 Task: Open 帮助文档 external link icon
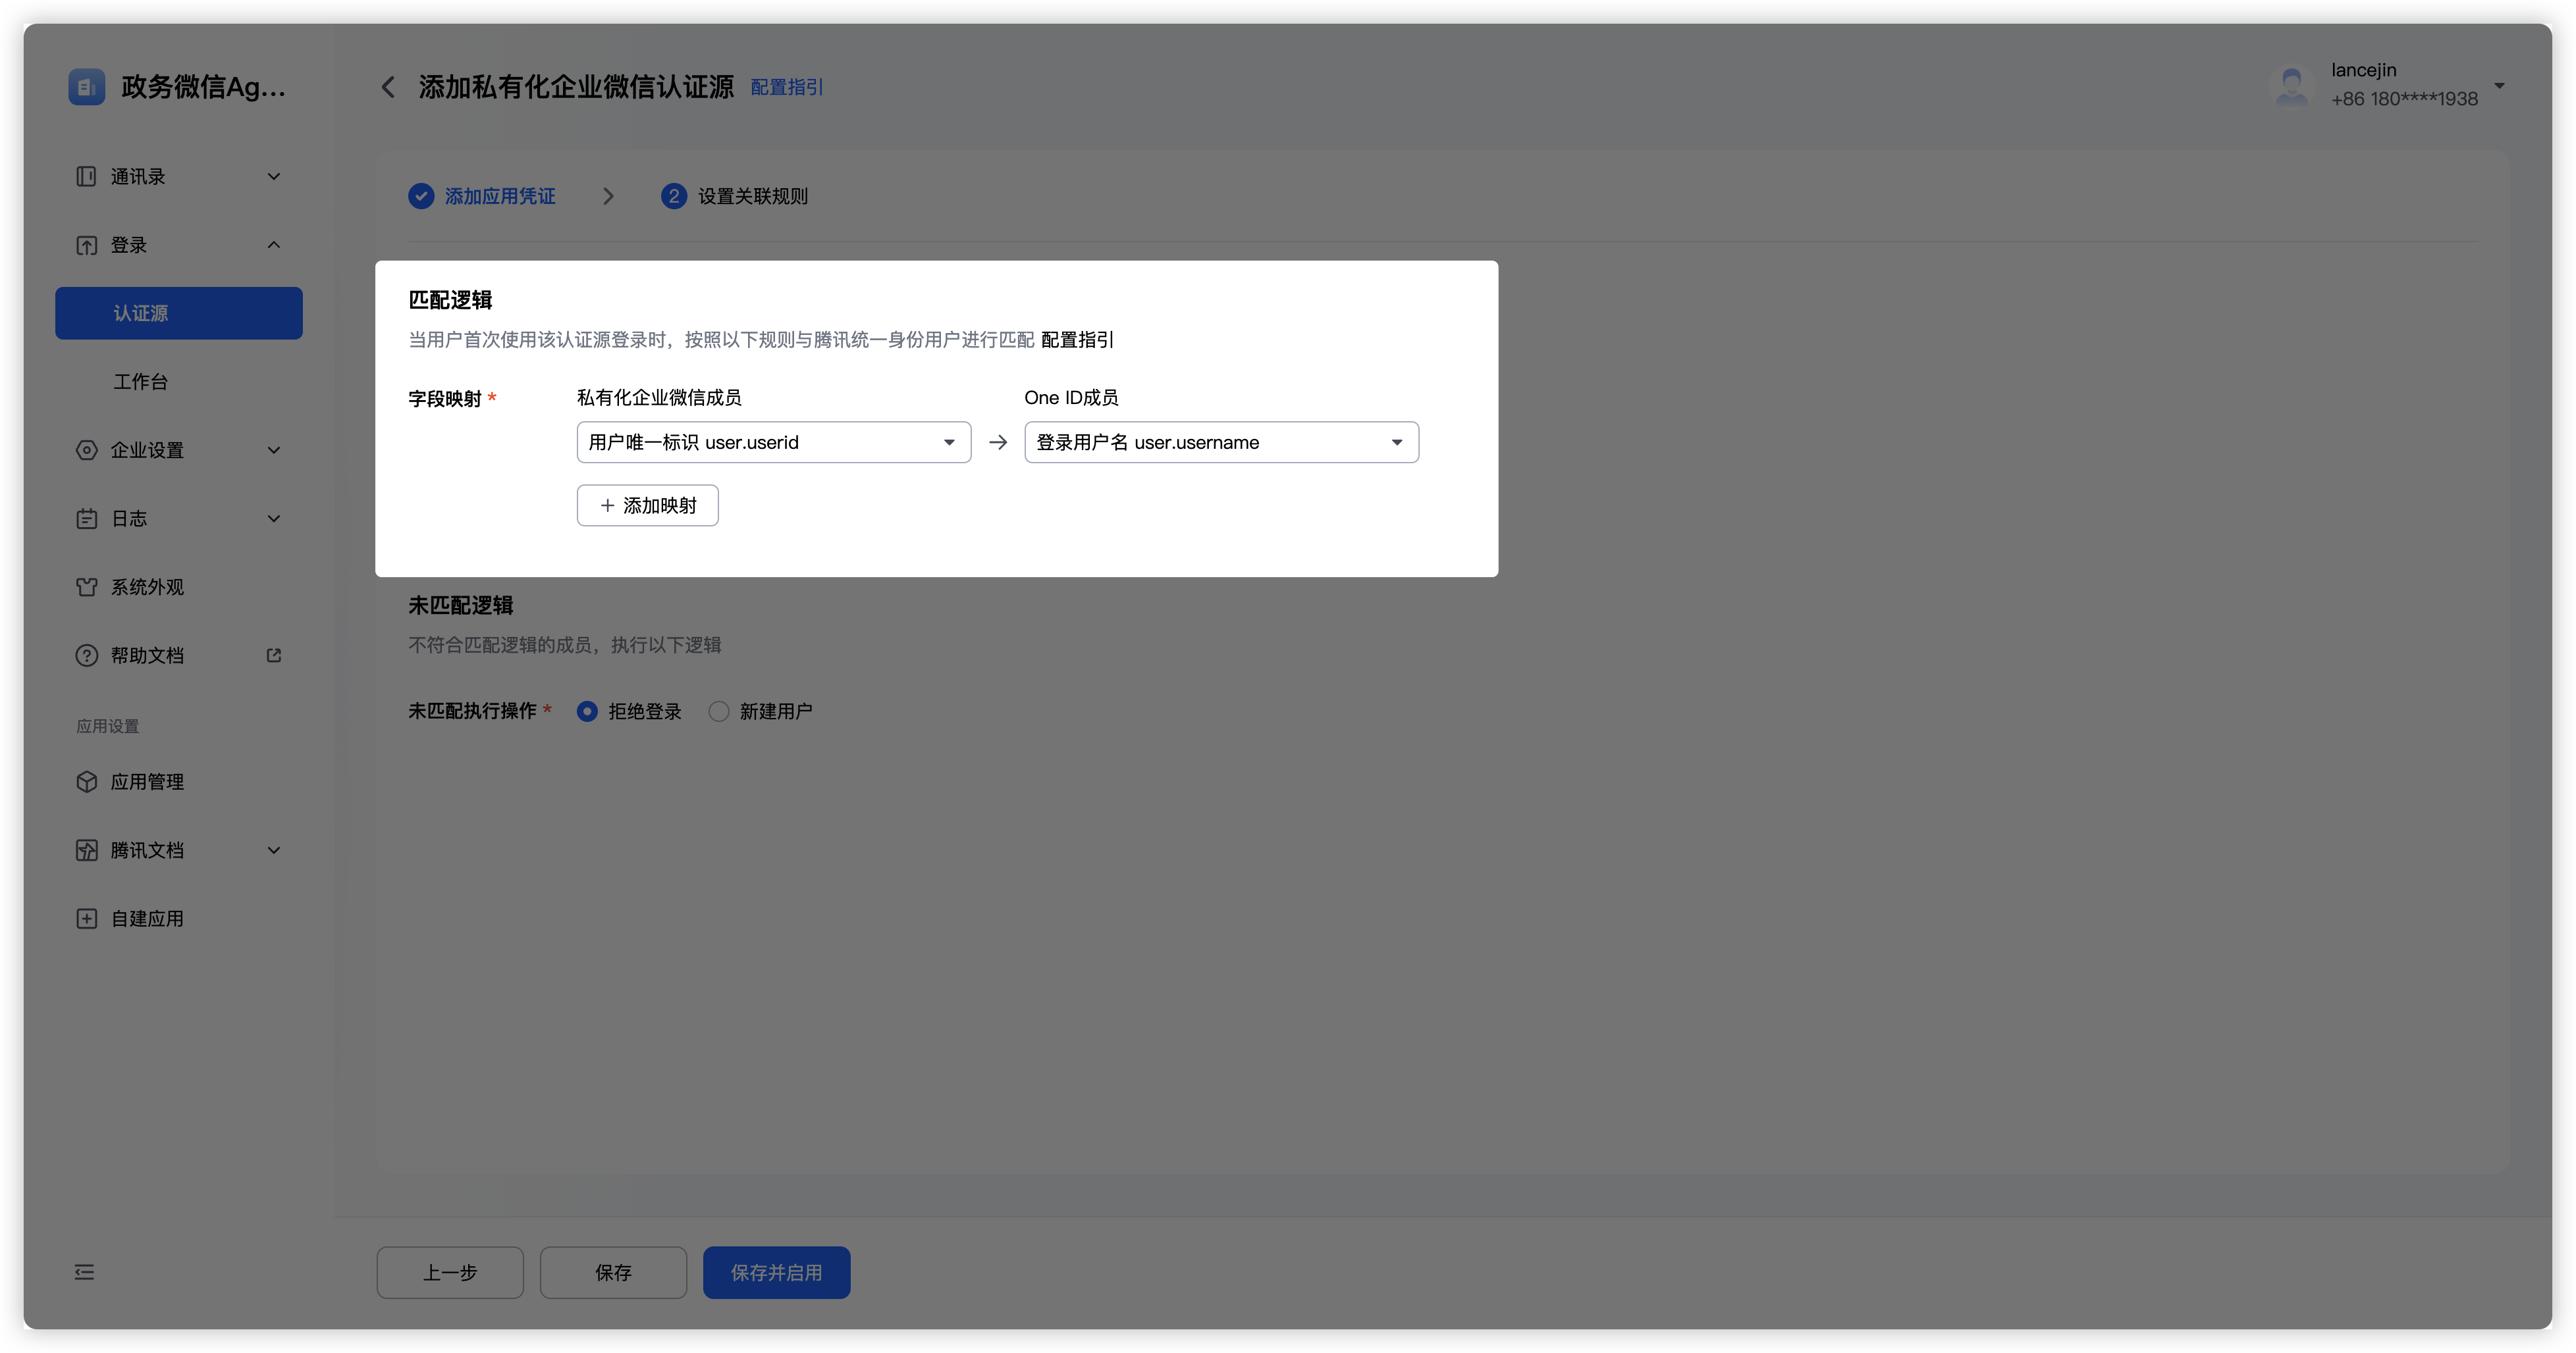point(273,655)
